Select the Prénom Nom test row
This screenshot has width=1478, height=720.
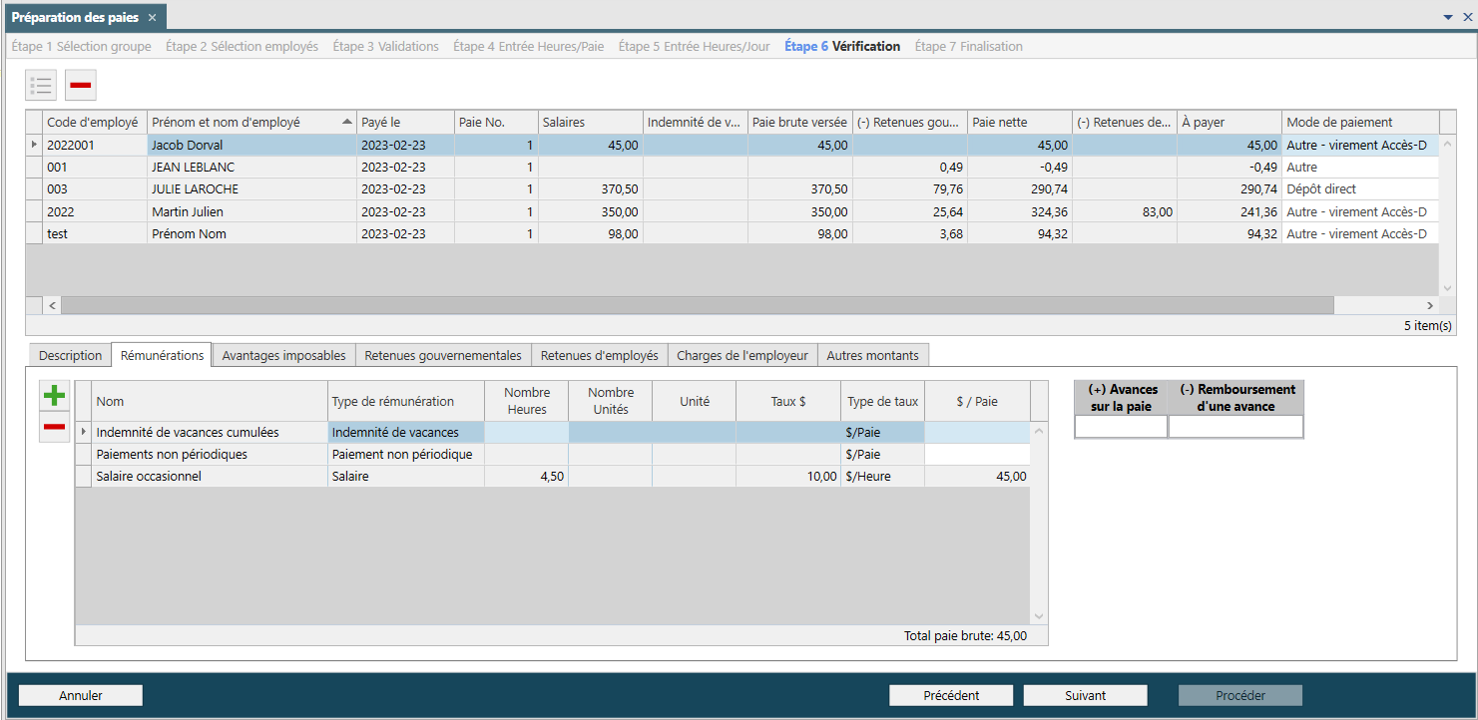pos(733,233)
